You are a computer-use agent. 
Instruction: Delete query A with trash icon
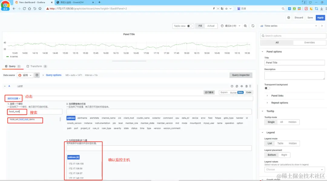[x=246, y=86]
